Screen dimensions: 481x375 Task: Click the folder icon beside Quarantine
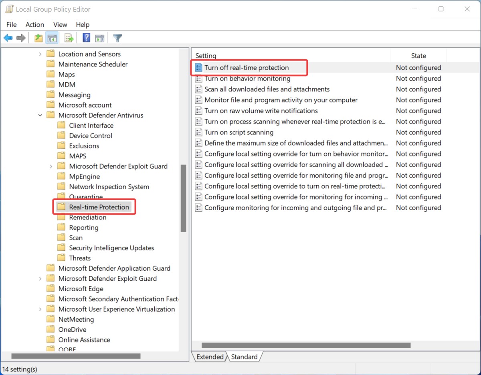click(x=61, y=197)
